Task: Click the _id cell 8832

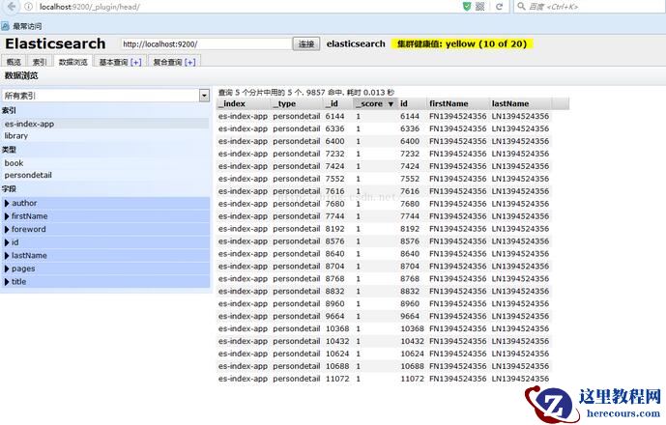Action: coord(334,292)
